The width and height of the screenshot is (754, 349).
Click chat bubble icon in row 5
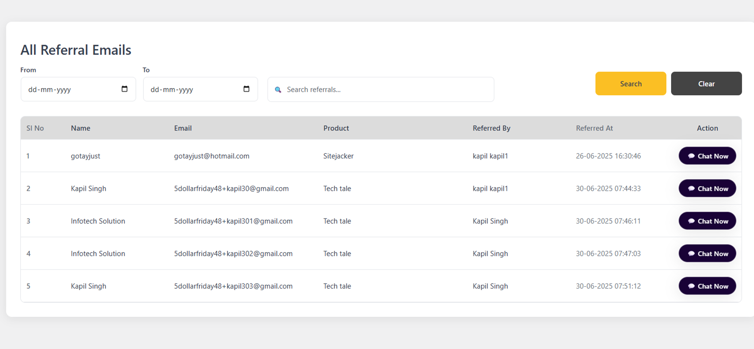point(691,286)
